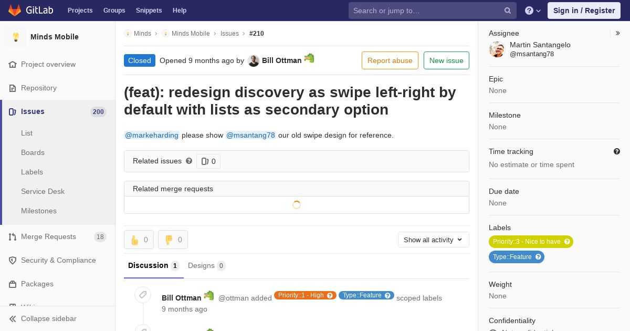The image size is (630, 331).
Task: Open Repository in sidebar
Action: click(x=39, y=88)
